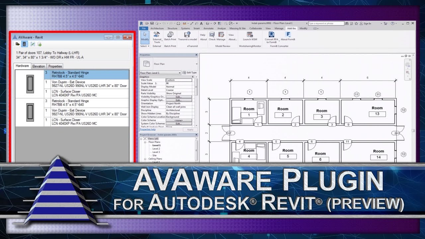Switch to the Annotate ribbon tab
The height and width of the screenshot is (239, 425).
coord(209,29)
